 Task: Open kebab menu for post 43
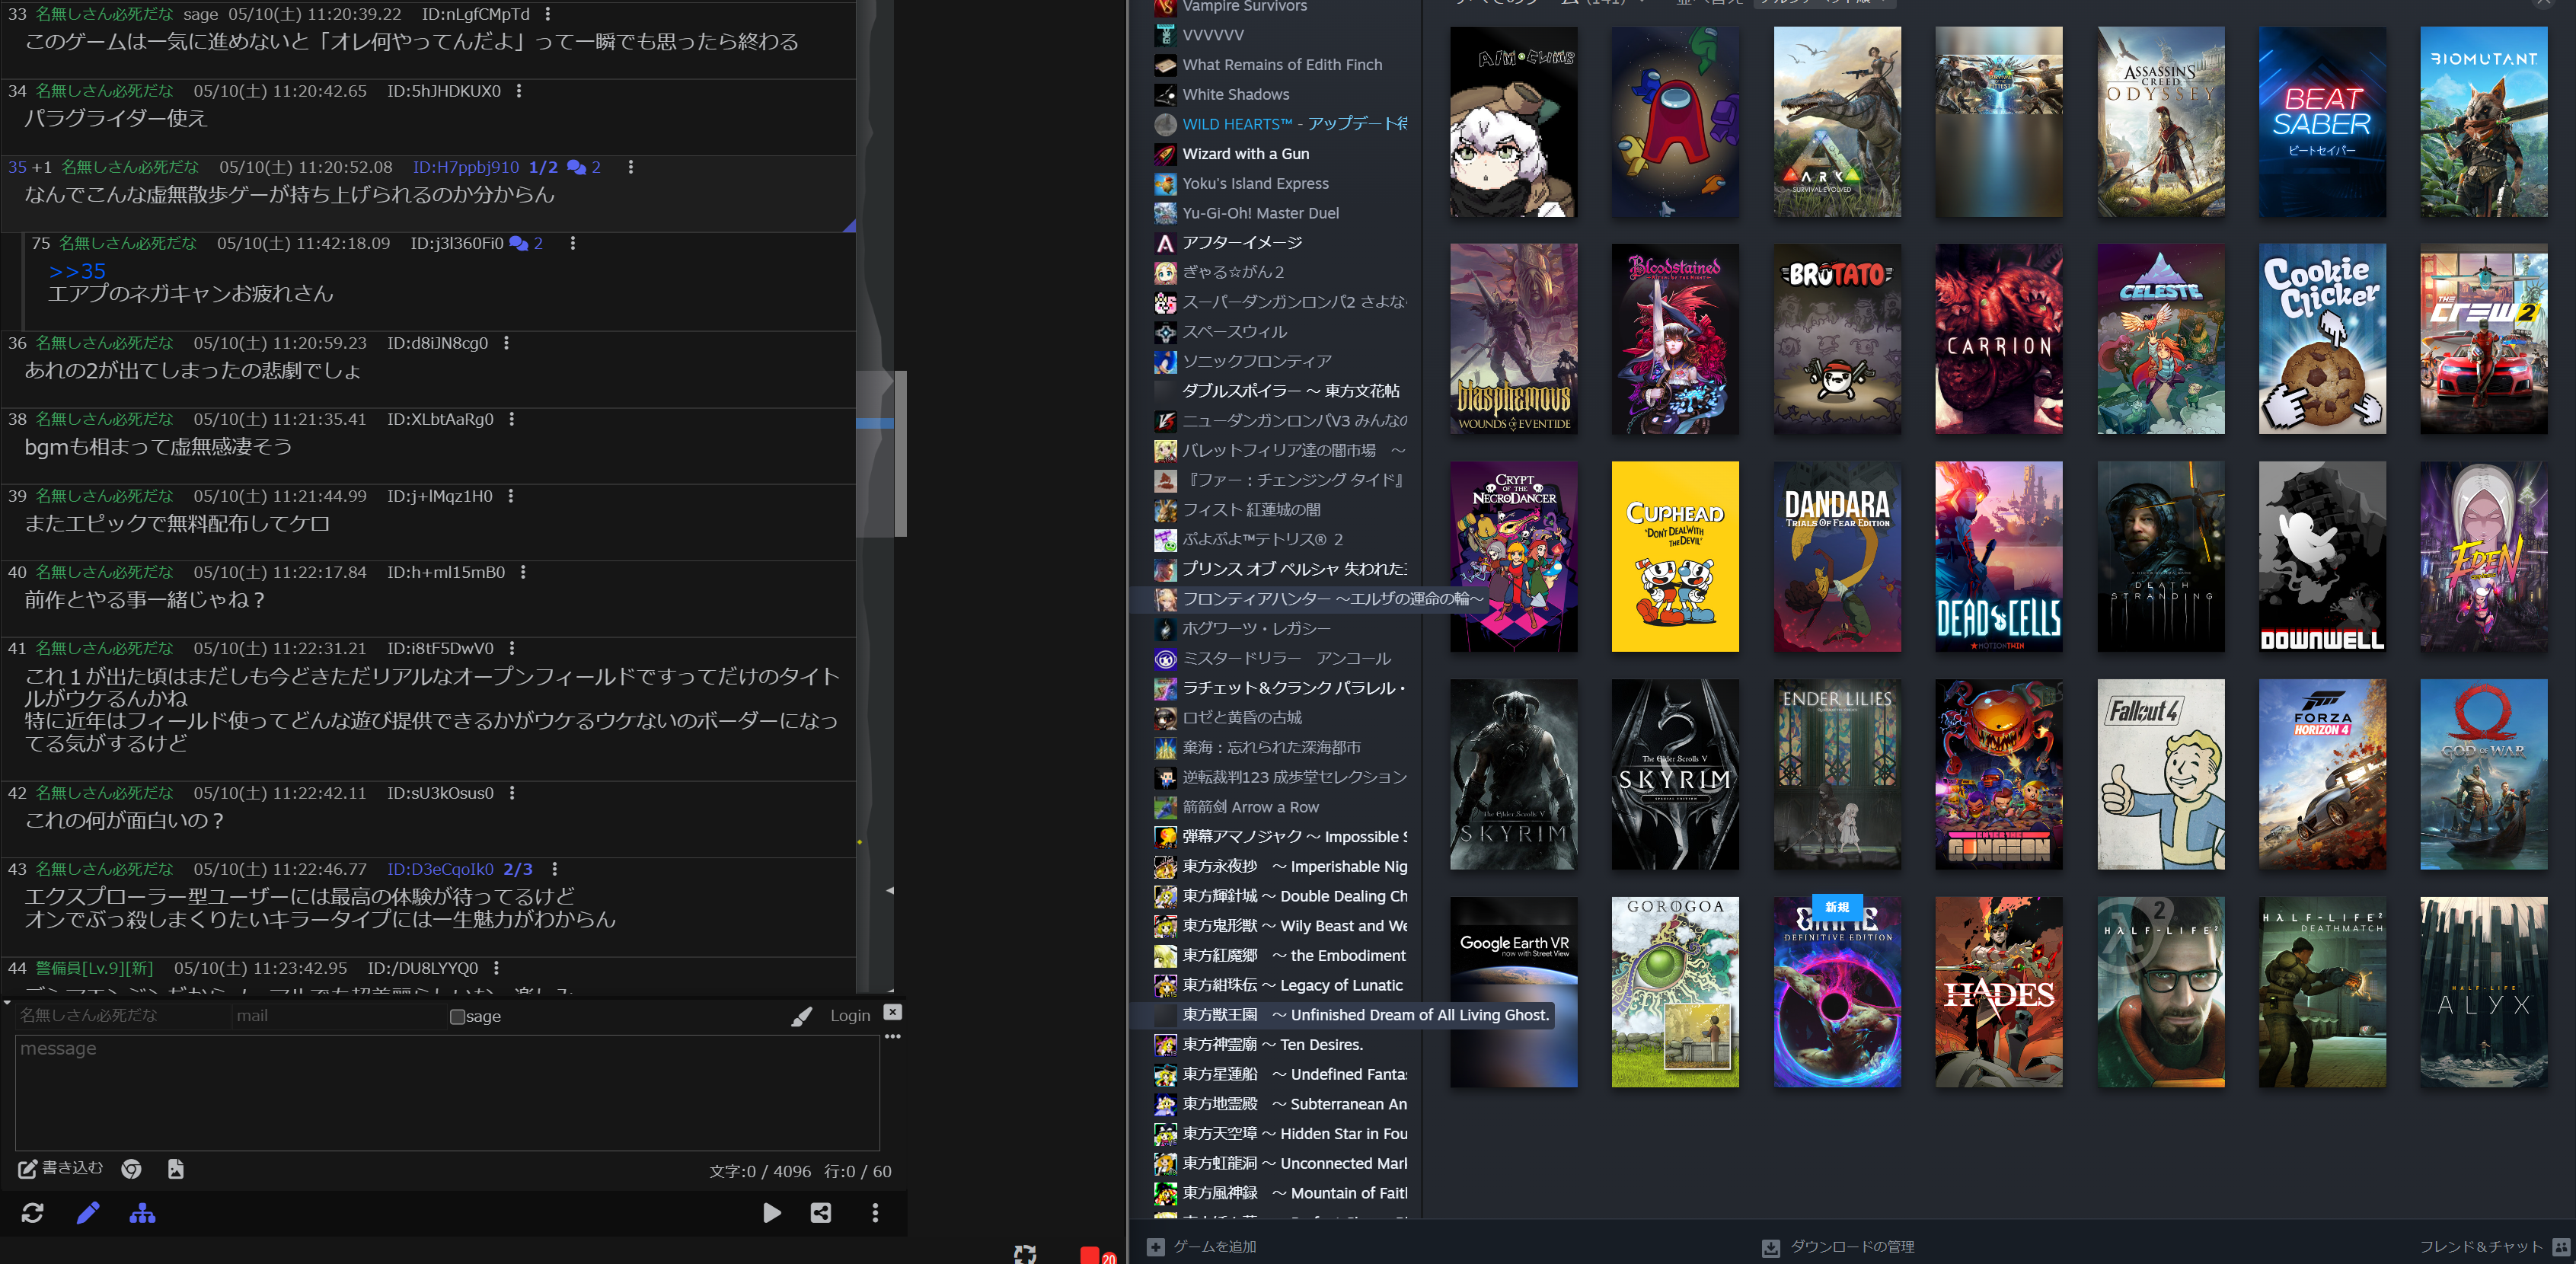click(554, 869)
